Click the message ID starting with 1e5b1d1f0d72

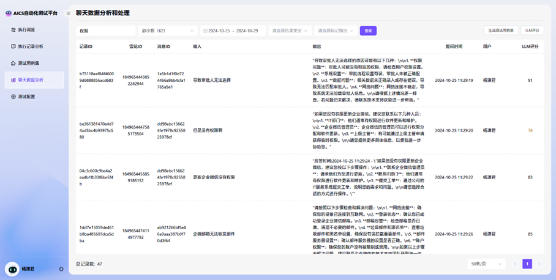171,80
